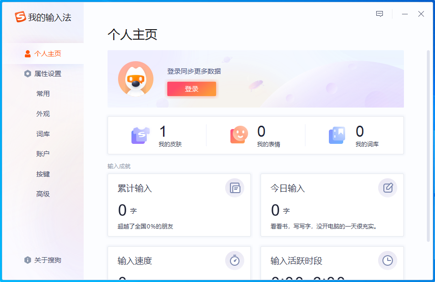435x282 pixels.
Task: Click the 我的皮肤 label
Action: point(170,144)
